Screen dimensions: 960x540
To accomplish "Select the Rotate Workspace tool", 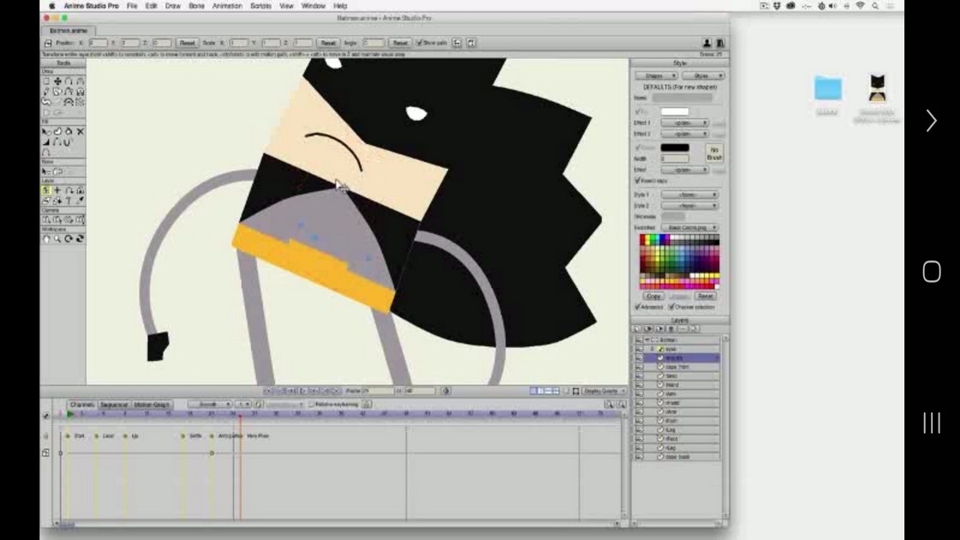I will coord(69,239).
